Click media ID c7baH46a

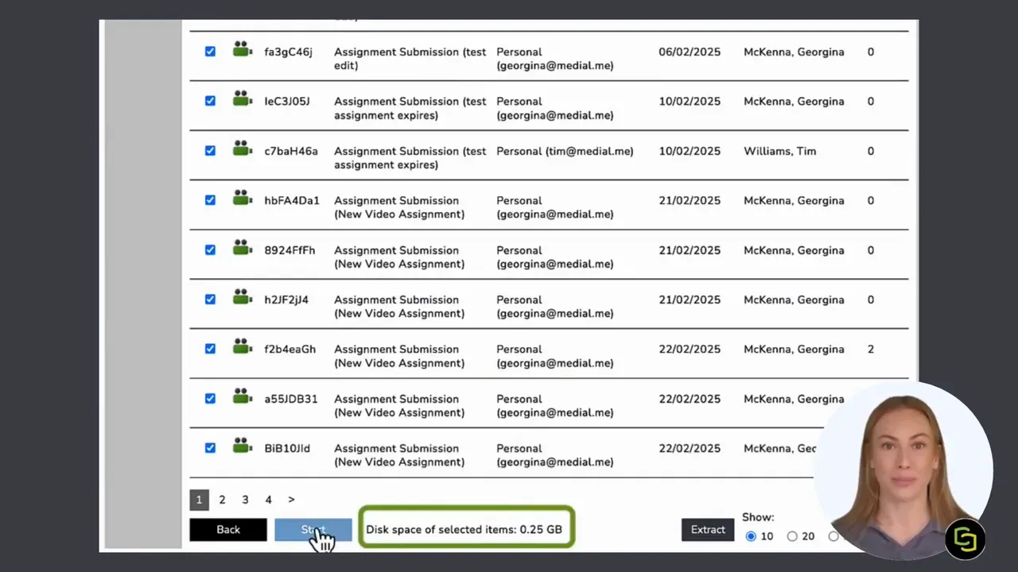point(291,151)
